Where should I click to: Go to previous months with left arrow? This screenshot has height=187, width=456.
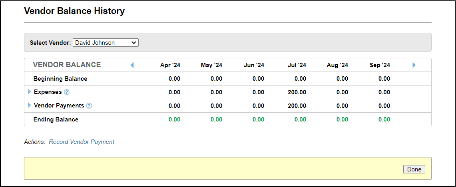click(x=132, y=65)
